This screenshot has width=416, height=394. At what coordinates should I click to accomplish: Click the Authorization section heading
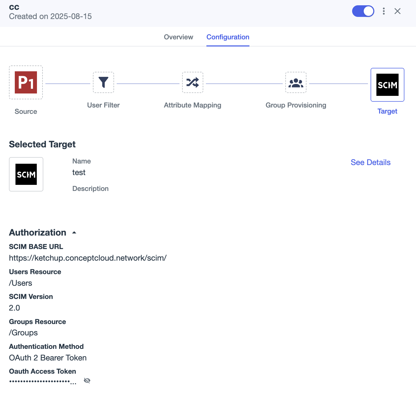click(x=38, y=233)
